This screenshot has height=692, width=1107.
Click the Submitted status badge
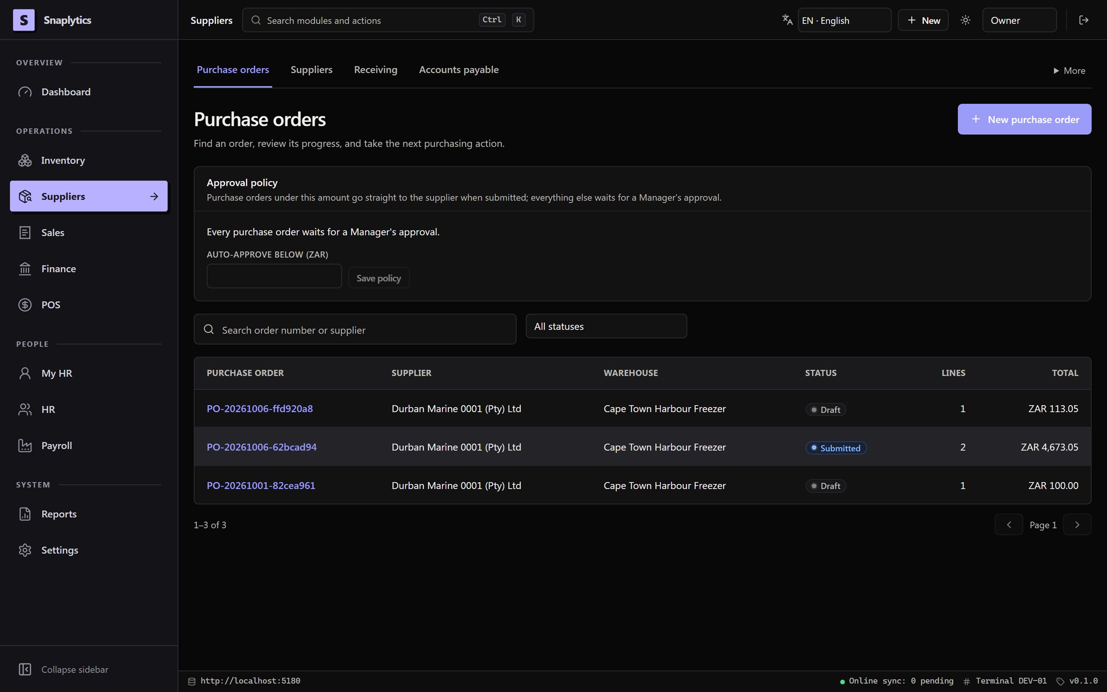pyautogui.click(x=836, y=448)
